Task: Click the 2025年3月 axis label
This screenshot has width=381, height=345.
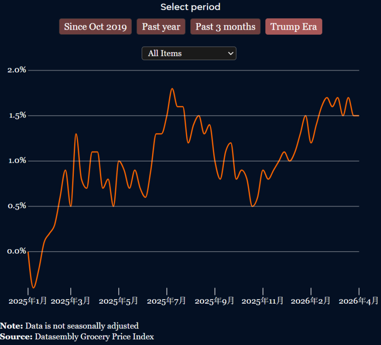Action: point(71,301)
